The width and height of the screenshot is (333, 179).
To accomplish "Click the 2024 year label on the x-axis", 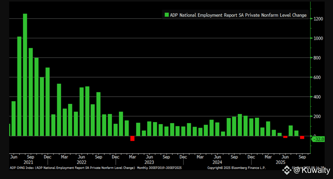I will click(217, 162).
